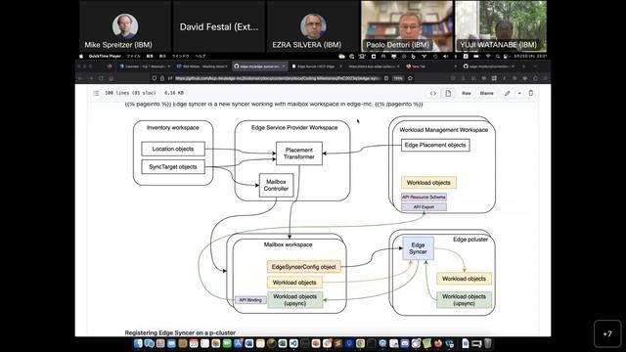Switch to the Calendar browser tab
626x352 pixels.
pyautogui.click(x=146, y=66)
